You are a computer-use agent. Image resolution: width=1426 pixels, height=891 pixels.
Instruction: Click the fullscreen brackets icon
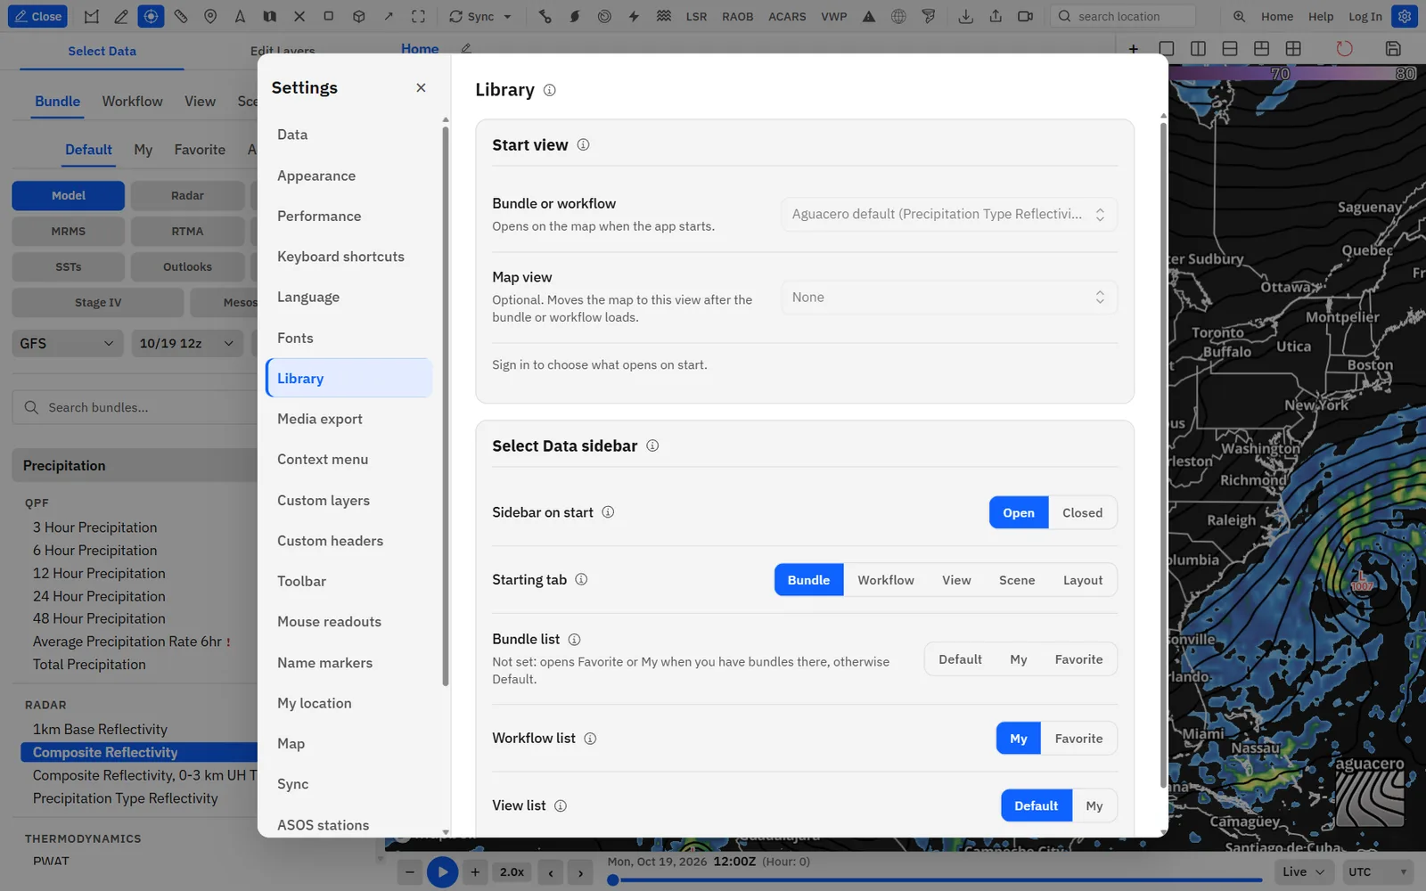pos(418,16)
